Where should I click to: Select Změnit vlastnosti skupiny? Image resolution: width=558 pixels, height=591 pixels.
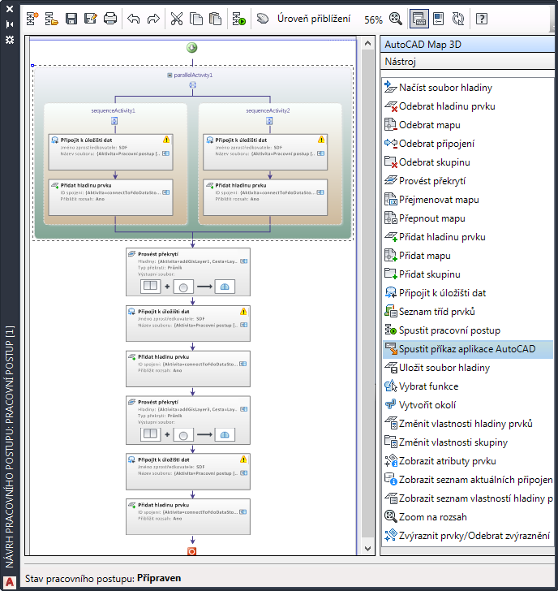pos(468,442)
